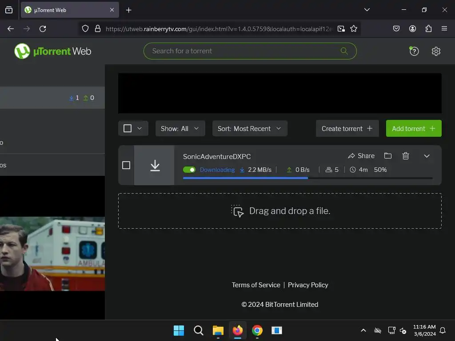Click the sidebar row showing 1 down 0 up
The width and height of the screenshot is (455, 341).
[52, 98]
